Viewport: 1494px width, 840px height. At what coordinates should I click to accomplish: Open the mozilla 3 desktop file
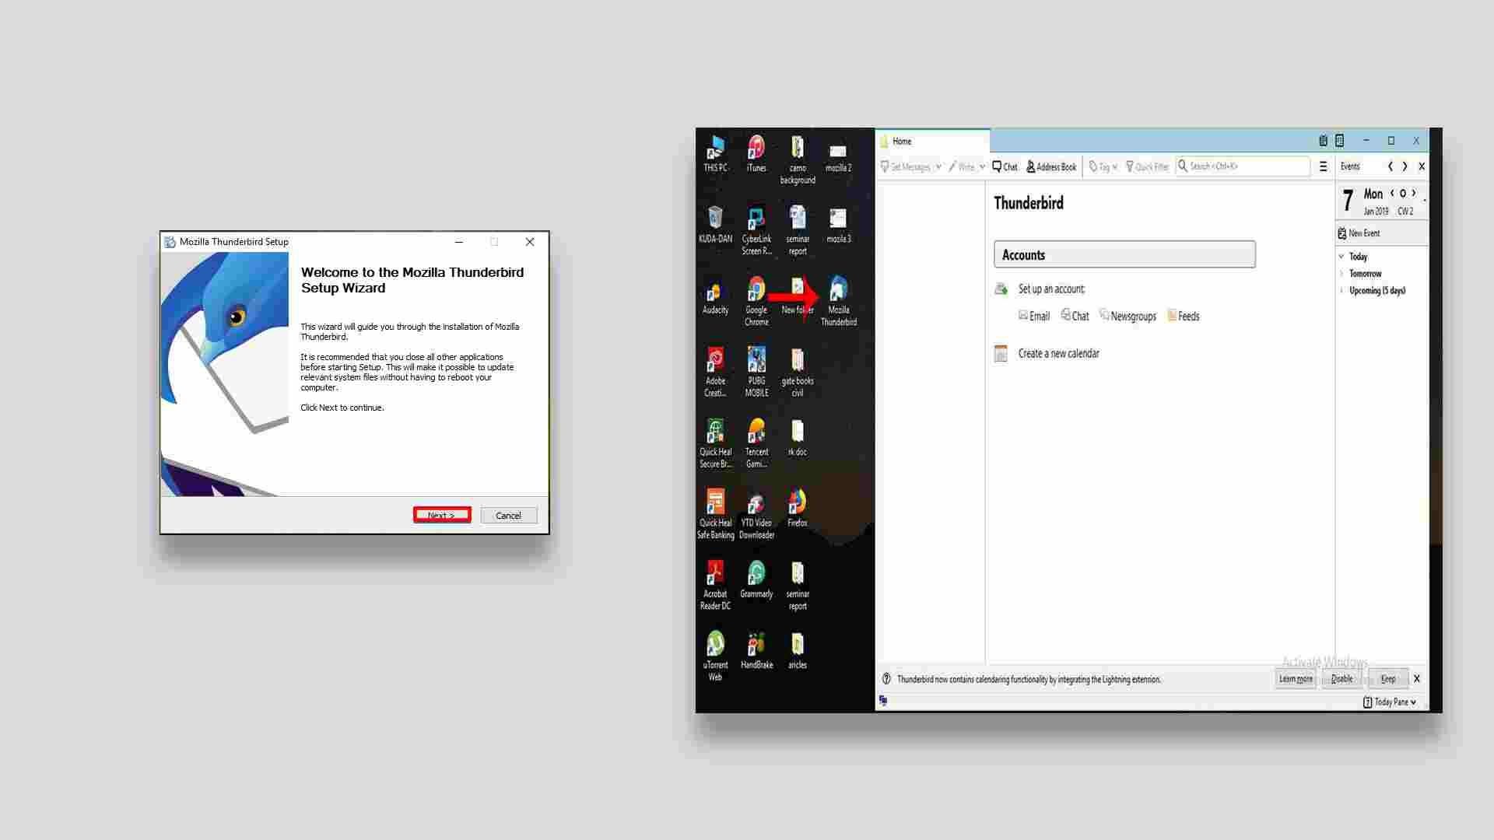(838, 226)
